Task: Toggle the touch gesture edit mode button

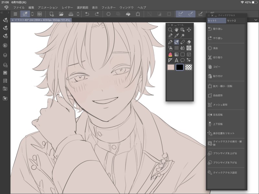Action: pos(25,14)
